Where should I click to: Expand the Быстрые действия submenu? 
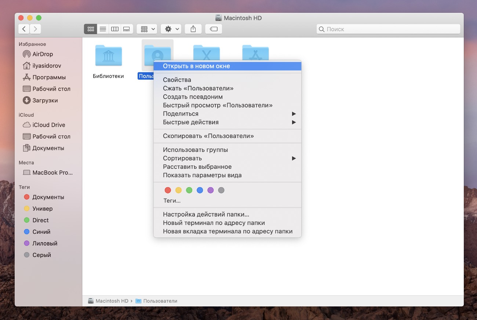(x=227, y=122)
